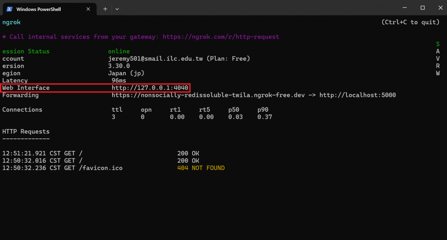
Task: Select the Windows PowerShell tab
Action: tap(50, 9)
